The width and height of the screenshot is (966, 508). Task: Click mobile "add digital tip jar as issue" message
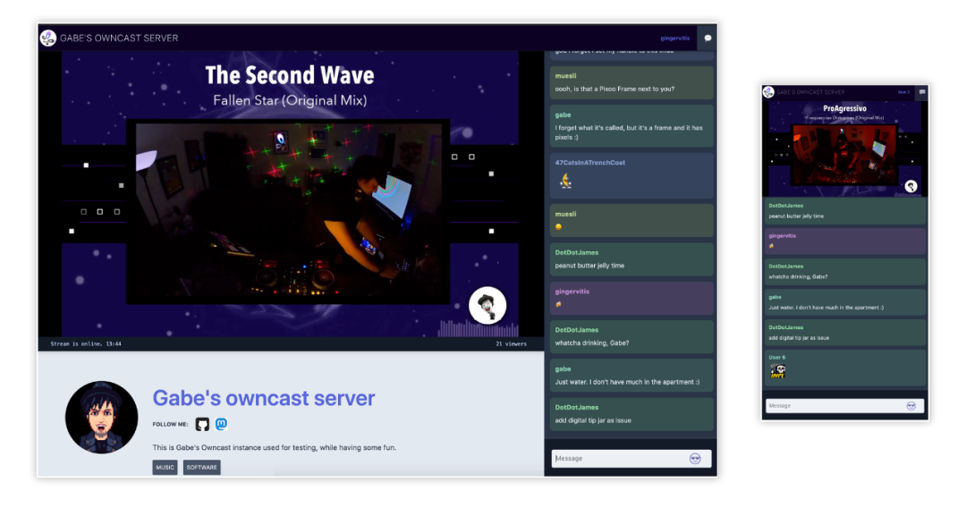pos(845,333)
